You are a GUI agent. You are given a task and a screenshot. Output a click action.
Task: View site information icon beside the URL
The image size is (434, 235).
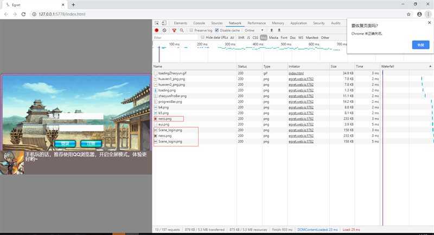click(34, 14)
